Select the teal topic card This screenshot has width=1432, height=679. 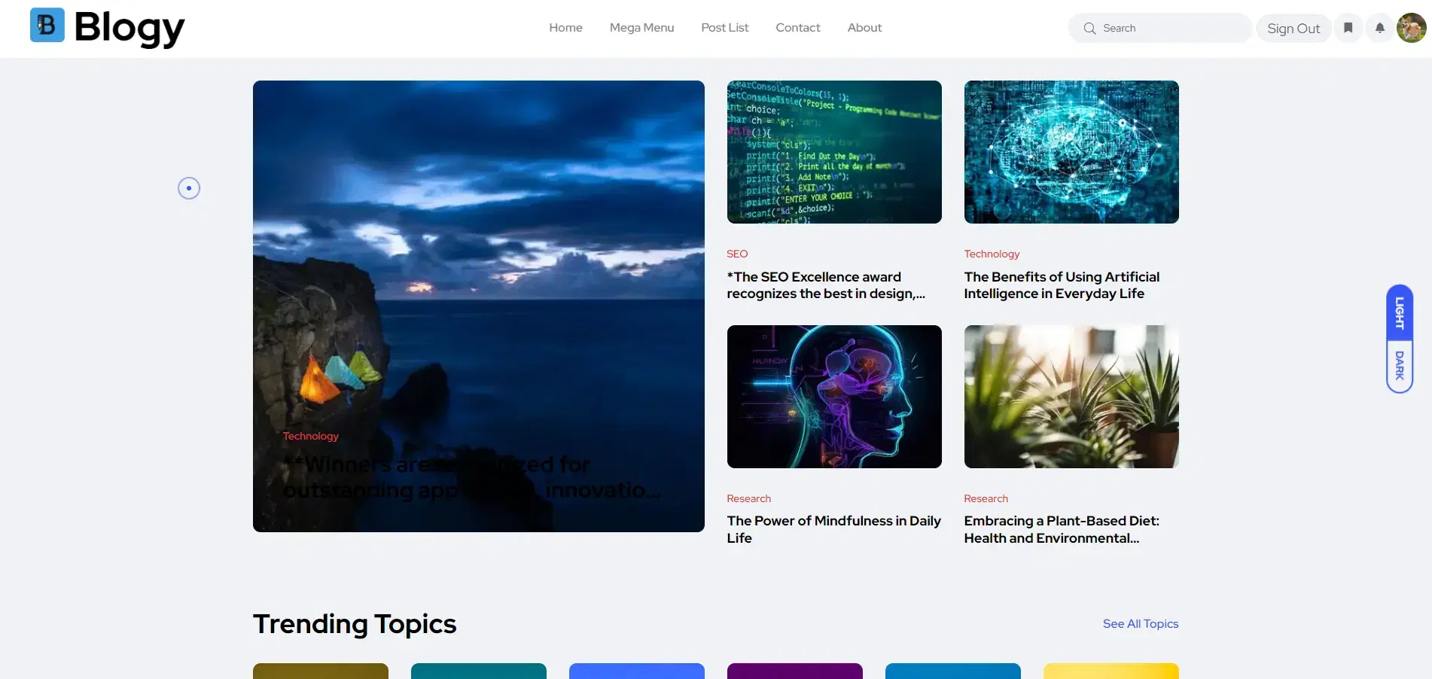(x=479, y=671)
